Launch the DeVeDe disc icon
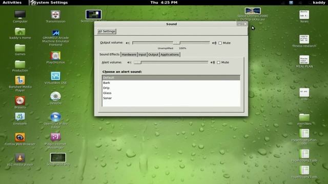The image size is (328, 184). pyautogui.click(x=55, y=97)
